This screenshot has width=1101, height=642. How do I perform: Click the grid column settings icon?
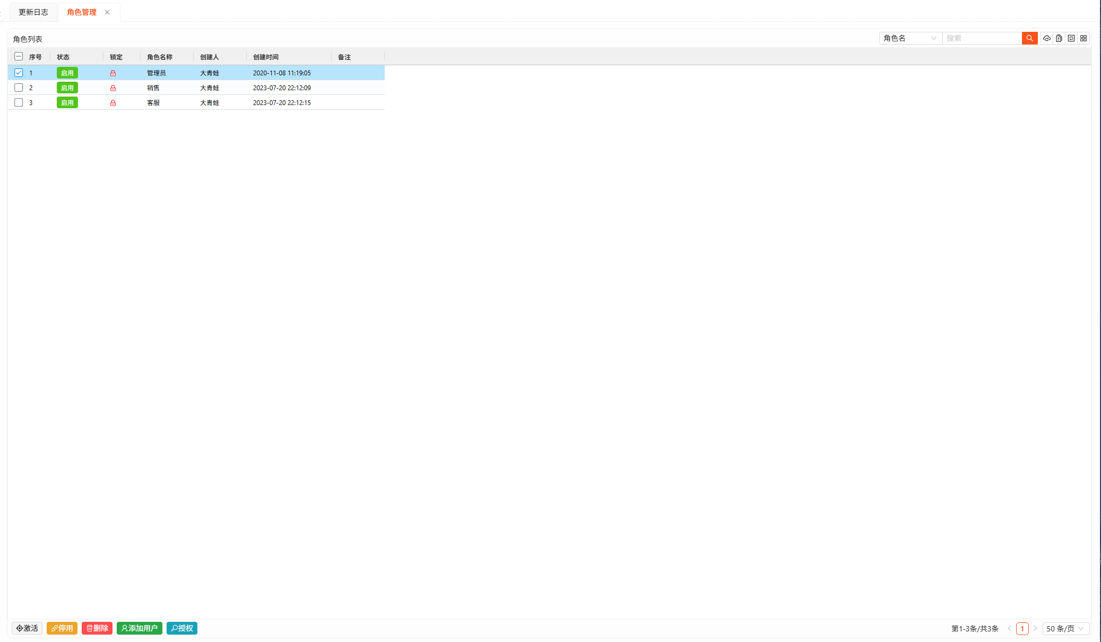tap(1083, 38)
